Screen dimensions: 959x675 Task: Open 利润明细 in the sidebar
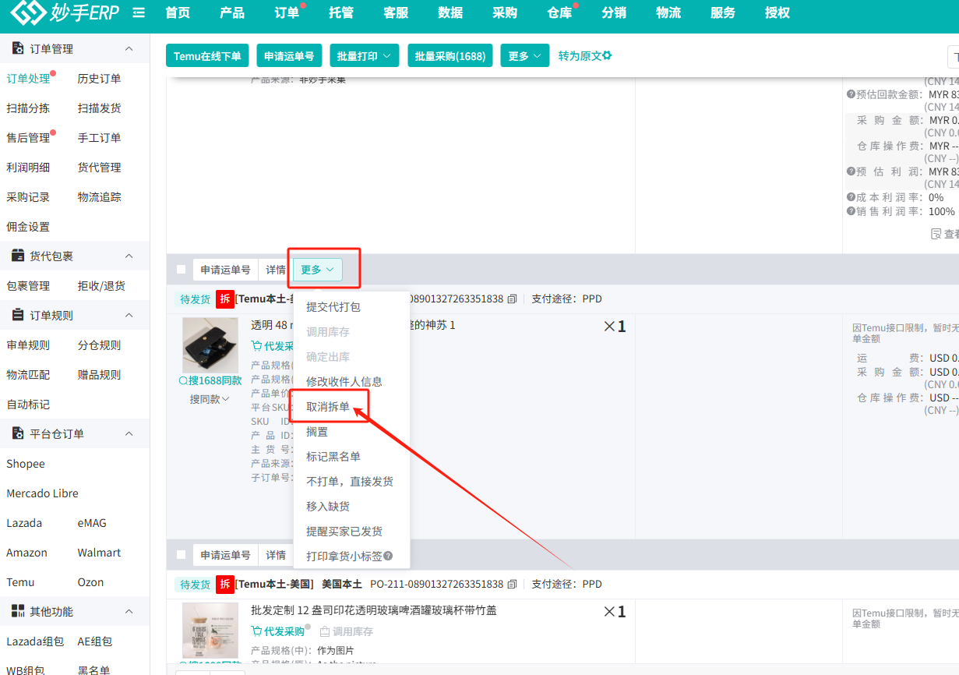point(28,168)
